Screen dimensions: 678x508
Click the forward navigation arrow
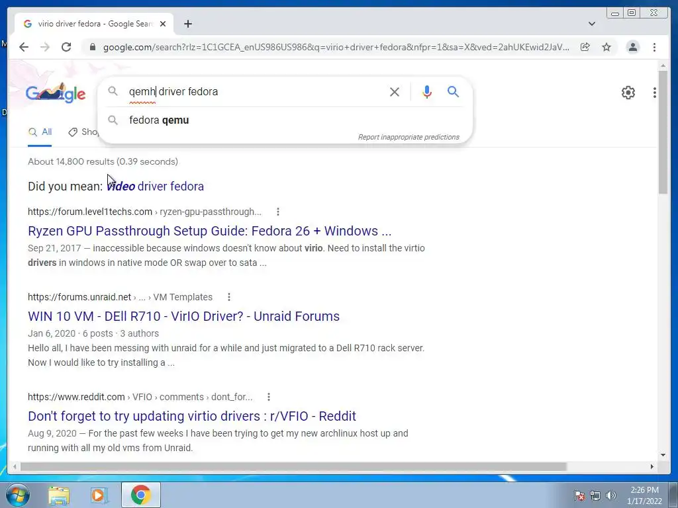[45, 47]
